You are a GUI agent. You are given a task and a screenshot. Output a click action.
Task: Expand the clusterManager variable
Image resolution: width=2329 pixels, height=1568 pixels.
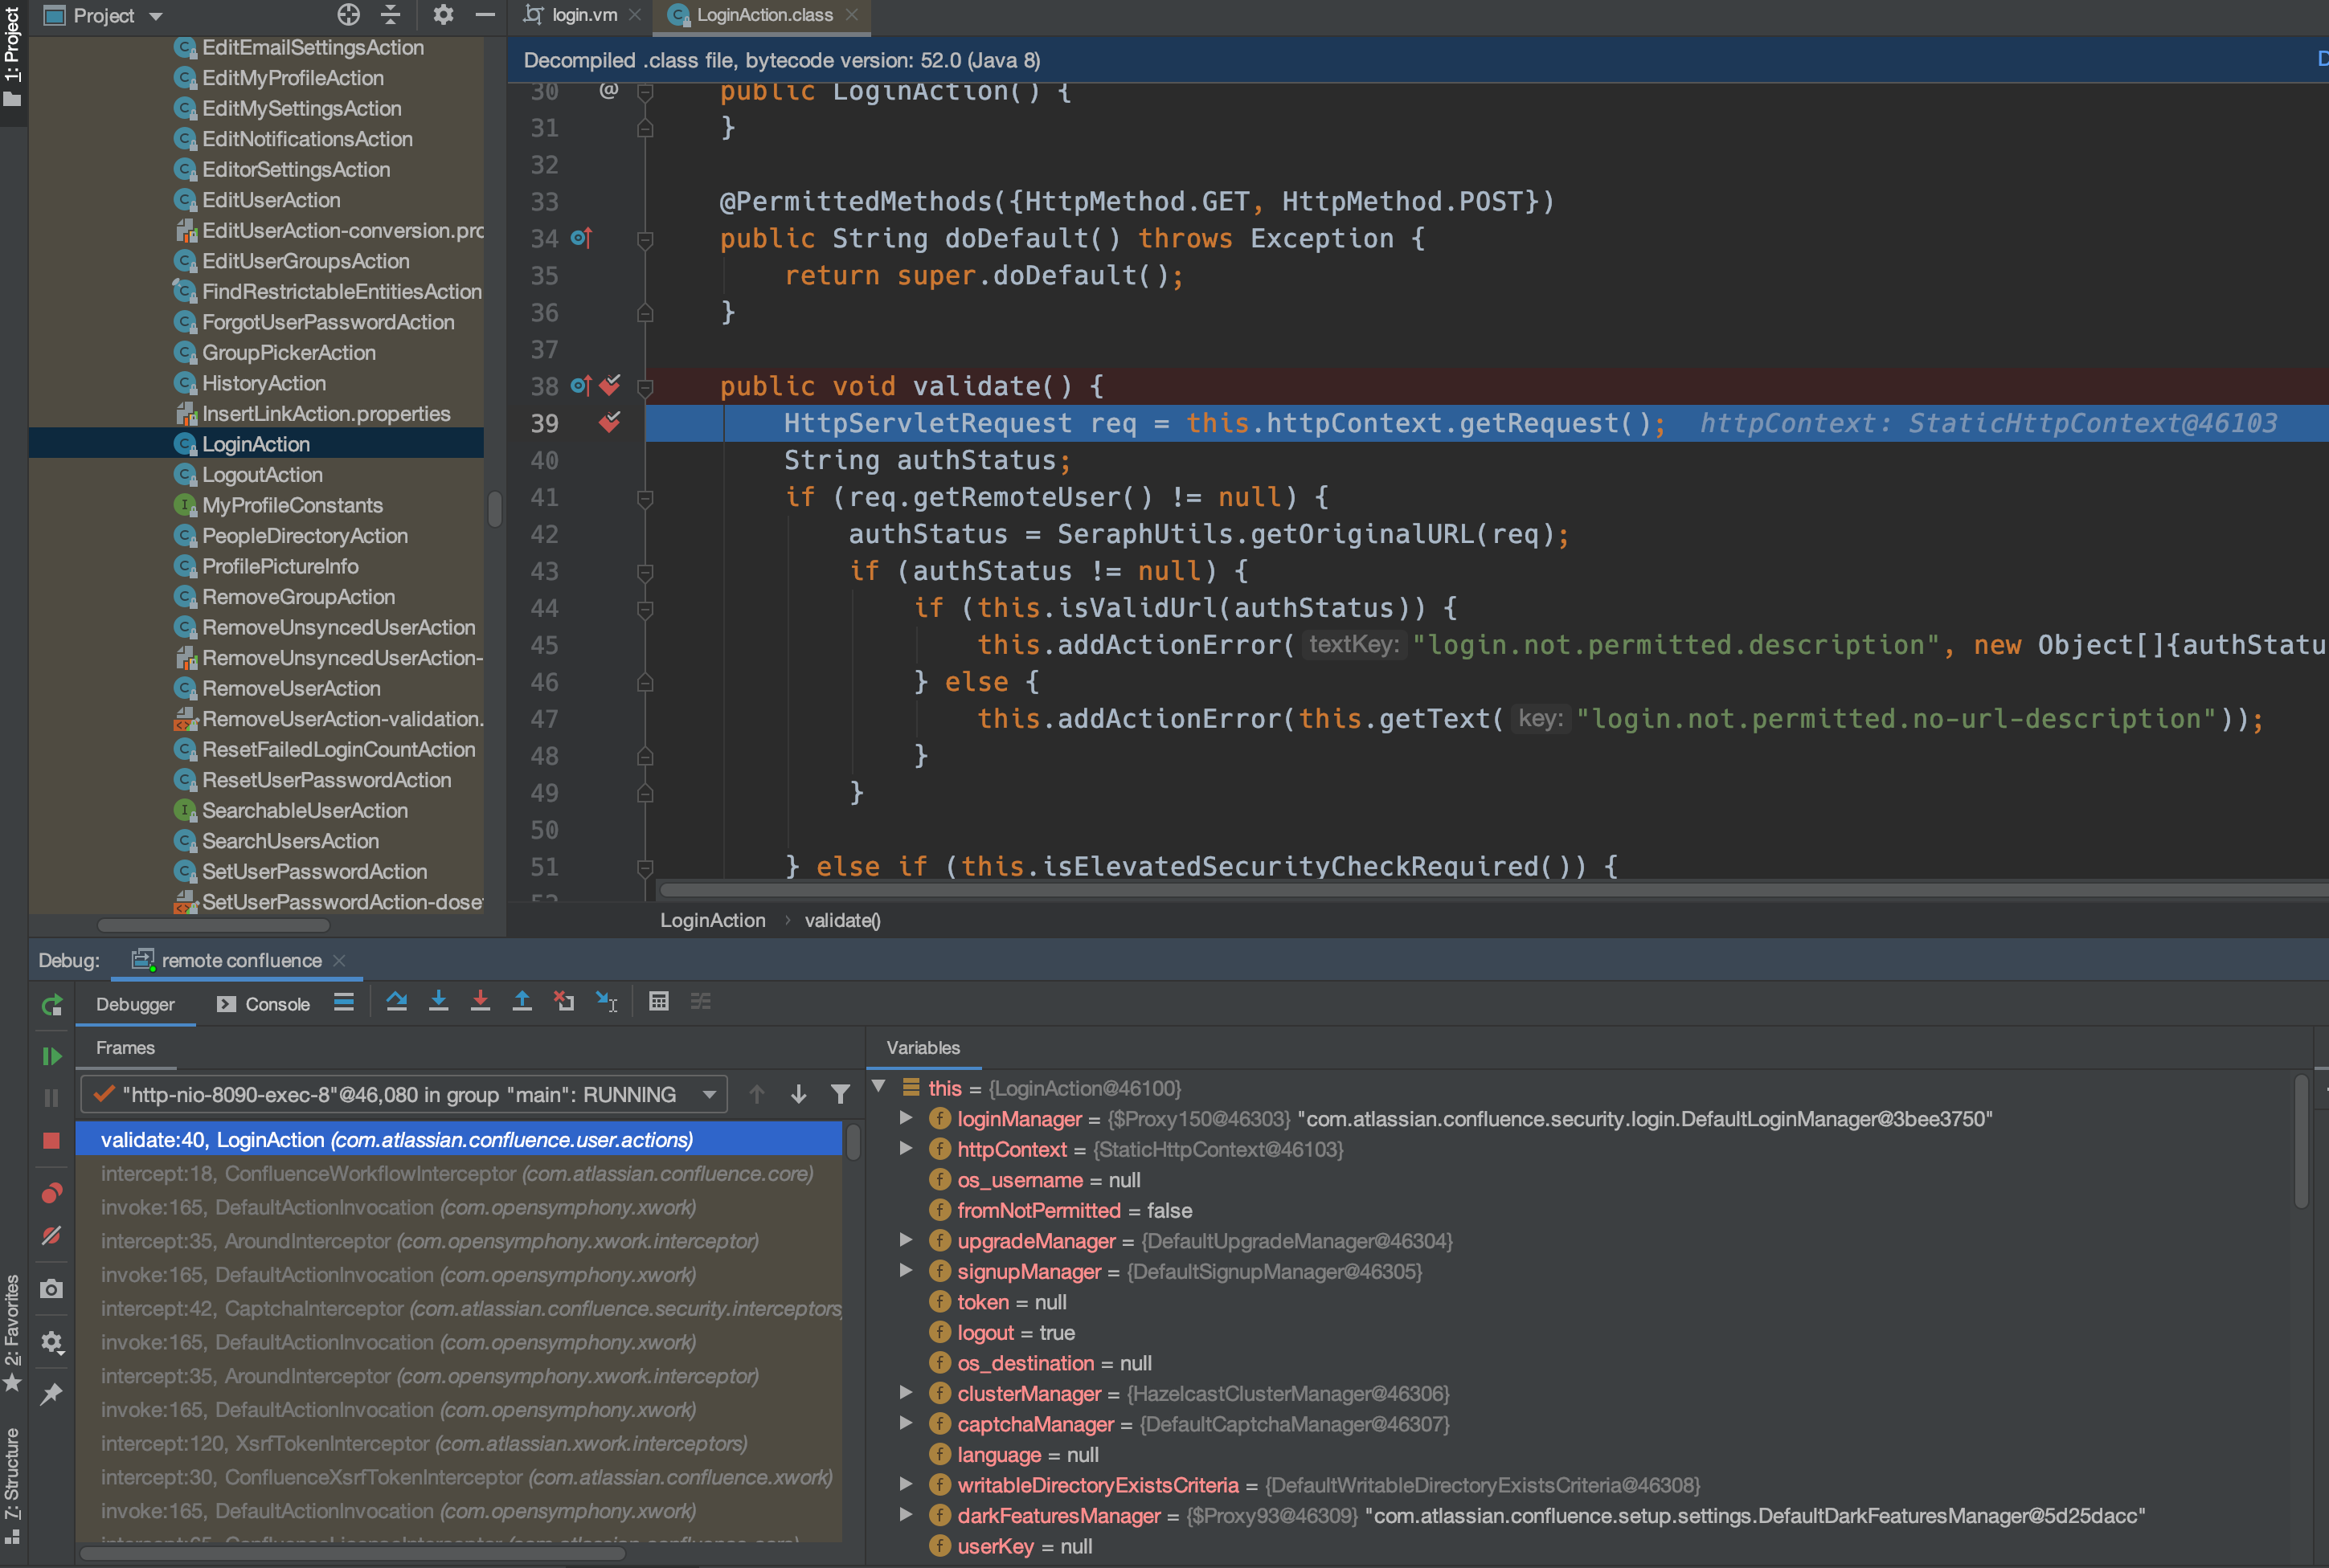point(906,1393)
